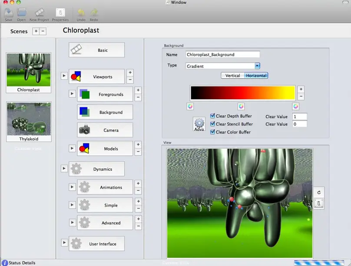Click the refresh view icon beside the preview
Viewport: 351px width, 266px height.
pos(318,192)
